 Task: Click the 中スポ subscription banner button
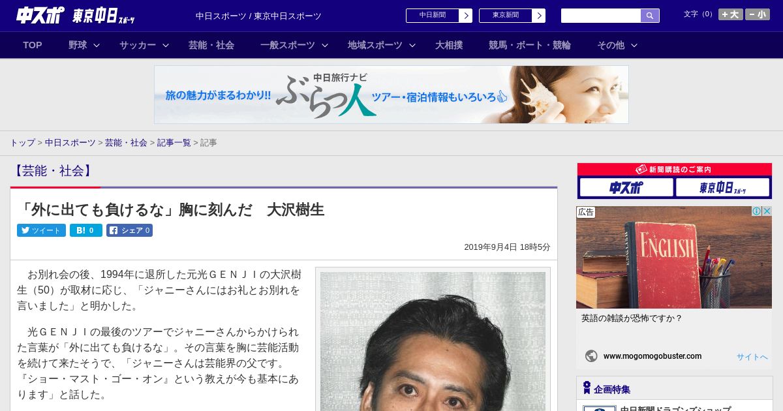click(626, 187)
